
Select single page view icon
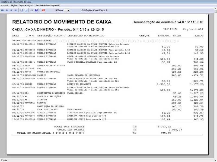pos(22,10)
